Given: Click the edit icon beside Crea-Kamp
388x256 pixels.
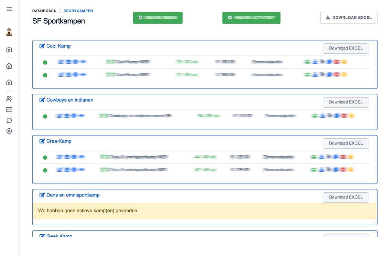Looking at the screenshot, I should tap(42, 141).
